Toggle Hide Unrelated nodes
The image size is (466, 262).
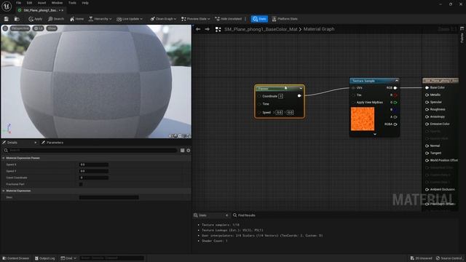click(x=228, y=19)
